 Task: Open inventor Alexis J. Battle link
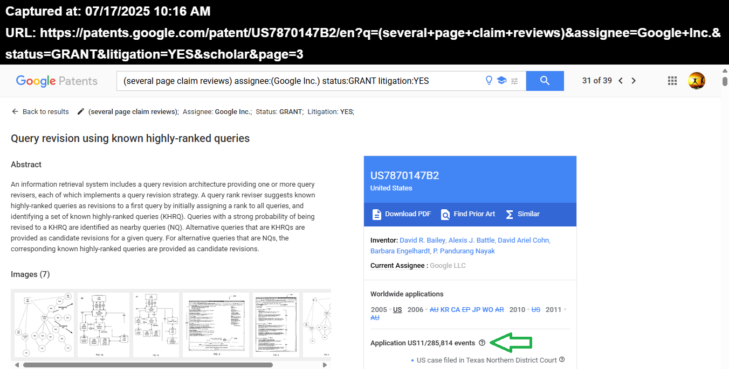pos(471,240)
